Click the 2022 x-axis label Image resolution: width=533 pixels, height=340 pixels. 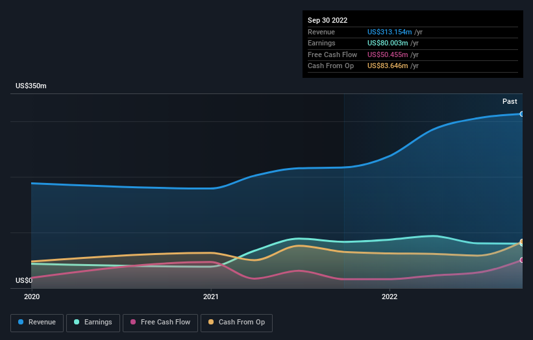coord(390,297)
